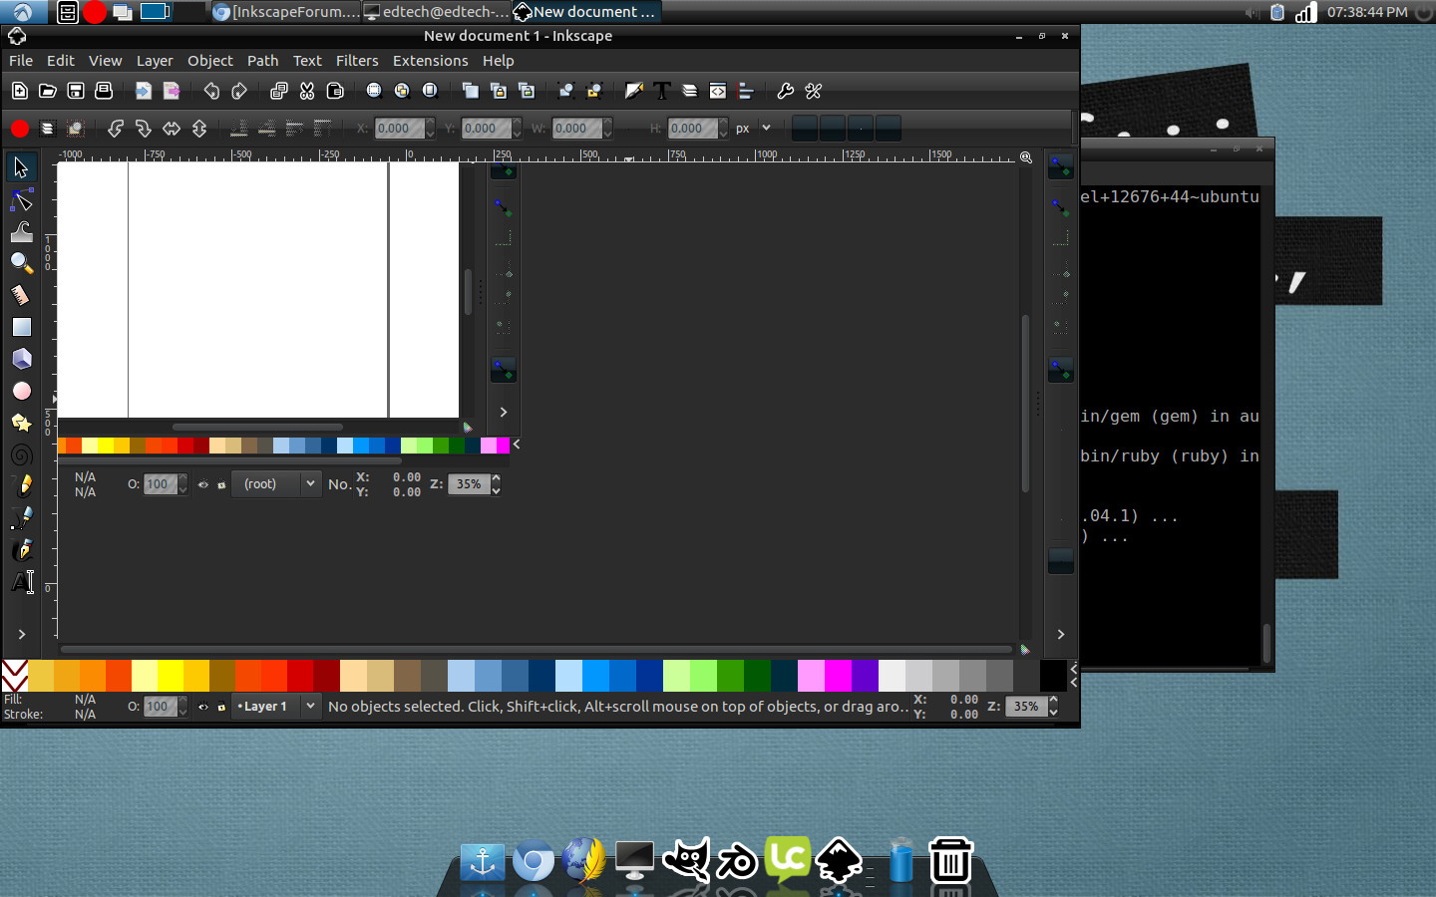The height and width of the screenshot is (897, 1436).
Task: Open the Extensions menu
Action: pyautogui.click(x=430, y=61)
